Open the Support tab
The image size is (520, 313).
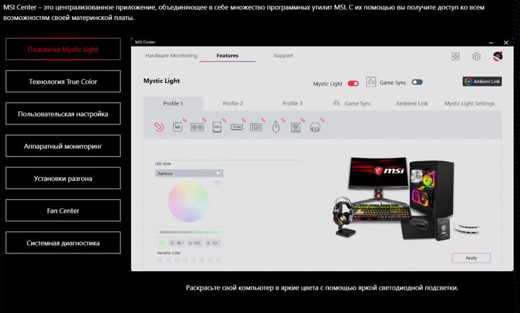coord(283,55)
